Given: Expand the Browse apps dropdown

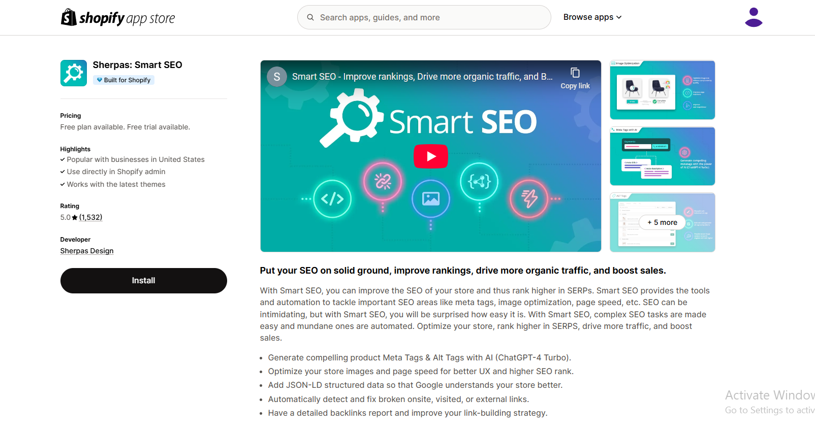Looking at the screenshot, I should pos(588,17).
